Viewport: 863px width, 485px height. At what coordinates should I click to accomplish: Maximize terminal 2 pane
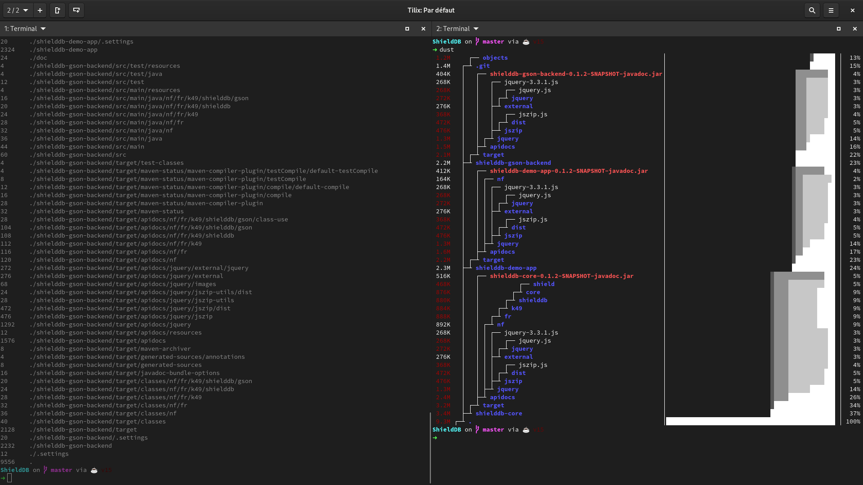click(839, 29)
